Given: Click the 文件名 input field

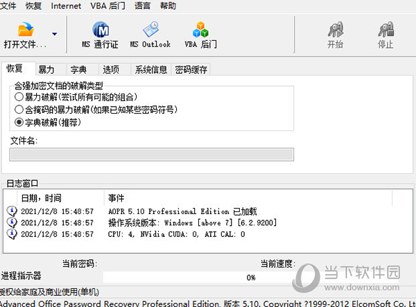Looking at the screenshot, I should pos(151,155).
